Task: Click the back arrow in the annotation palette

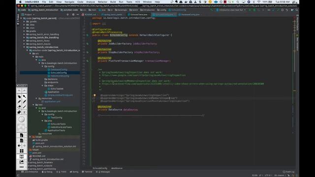Action: pyautogui.click(x=19, y=146)
